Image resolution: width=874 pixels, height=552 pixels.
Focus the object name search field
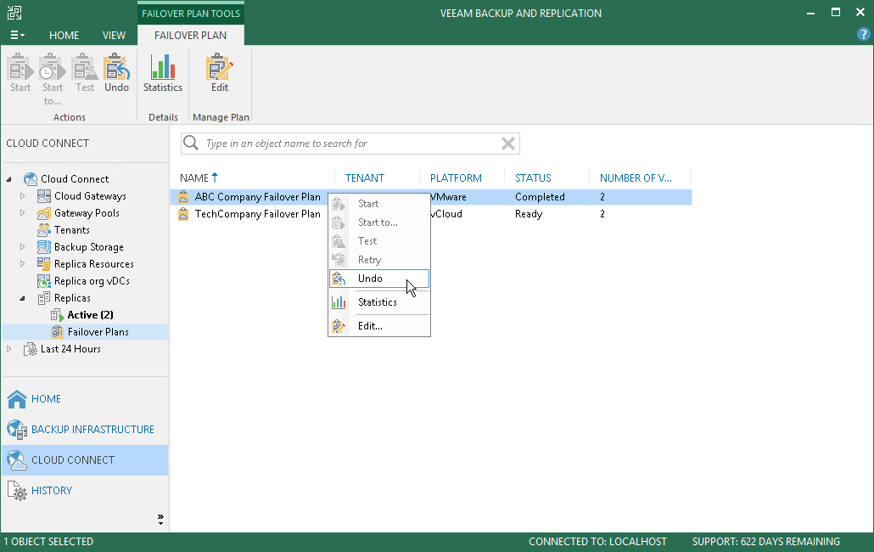tap(350, 144)
